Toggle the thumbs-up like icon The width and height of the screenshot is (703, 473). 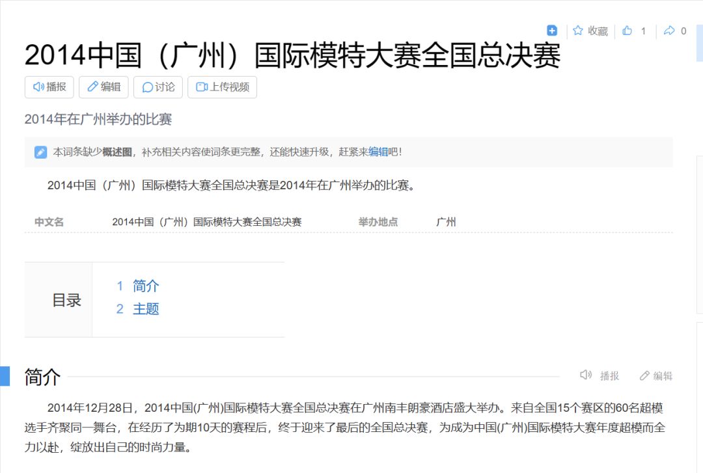[627, 31]
